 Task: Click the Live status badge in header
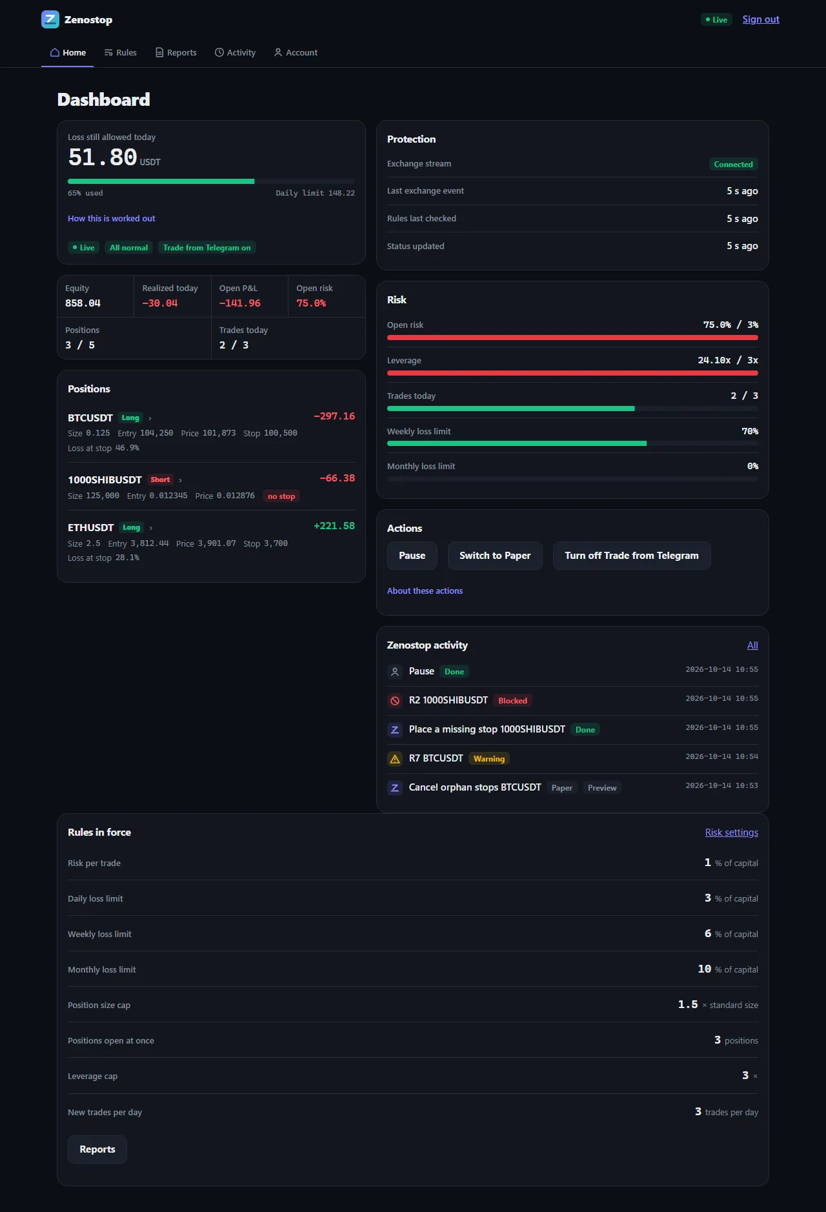pyautogui.click(x=716, y=20)
